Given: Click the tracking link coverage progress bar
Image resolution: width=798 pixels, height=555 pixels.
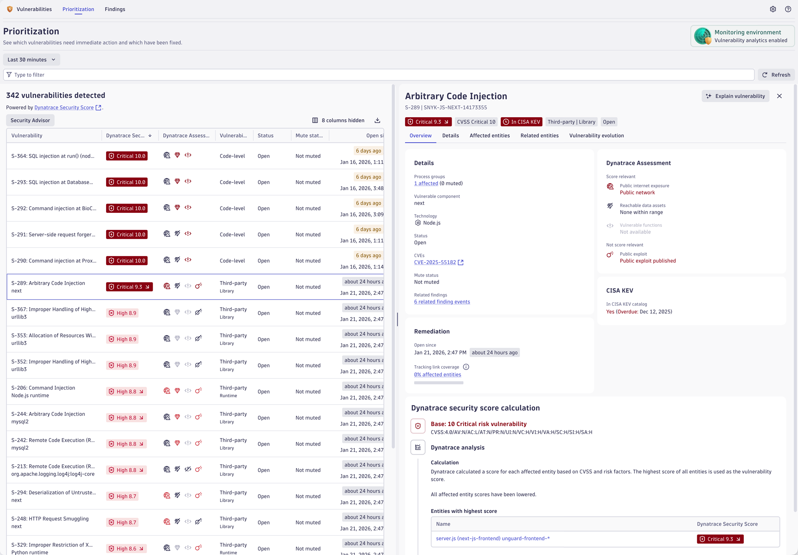Looking at the screenshot, I should click(x=438, y=383).
